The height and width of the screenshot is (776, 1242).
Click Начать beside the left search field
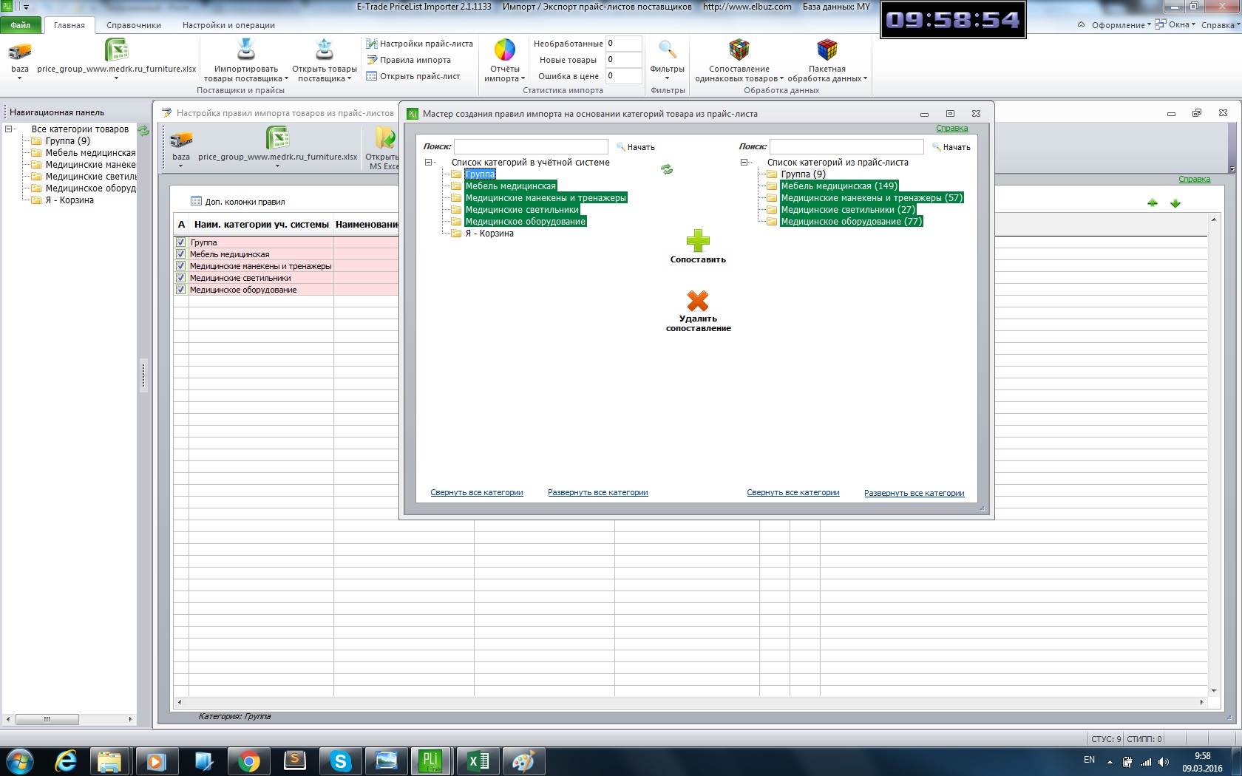click(x=636, y=147)
